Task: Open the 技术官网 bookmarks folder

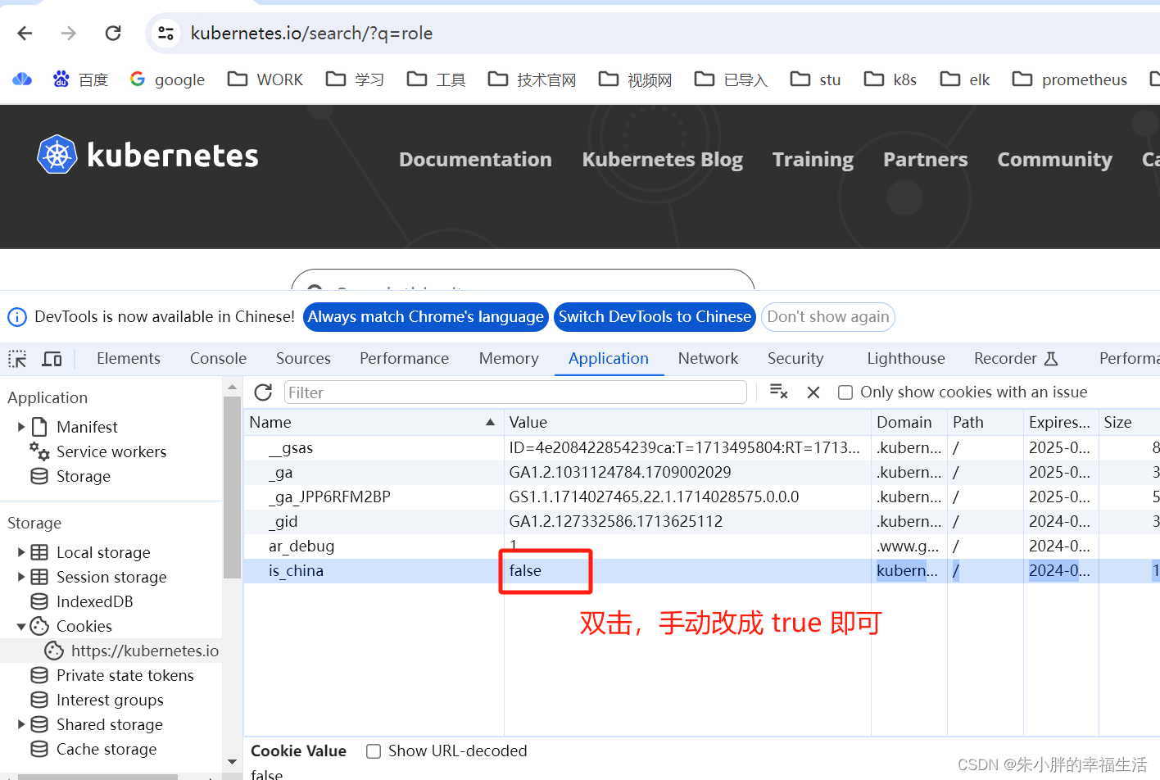Action: pos(532,79)
